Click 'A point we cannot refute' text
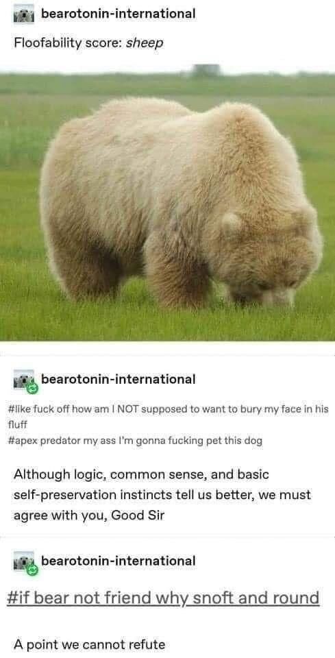This screenshot has width=335, height=658. click(89, 644)
